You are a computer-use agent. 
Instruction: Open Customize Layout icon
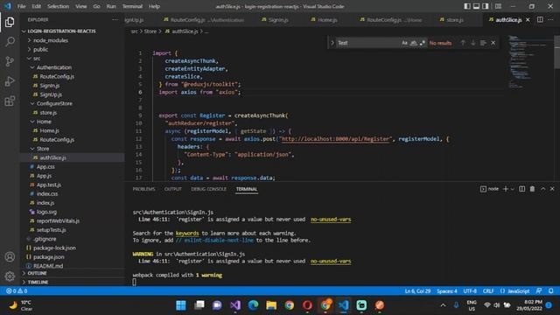498,6
